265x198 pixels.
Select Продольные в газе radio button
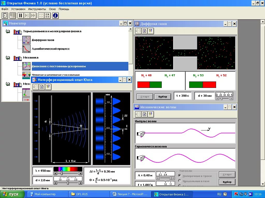[180, 181]
